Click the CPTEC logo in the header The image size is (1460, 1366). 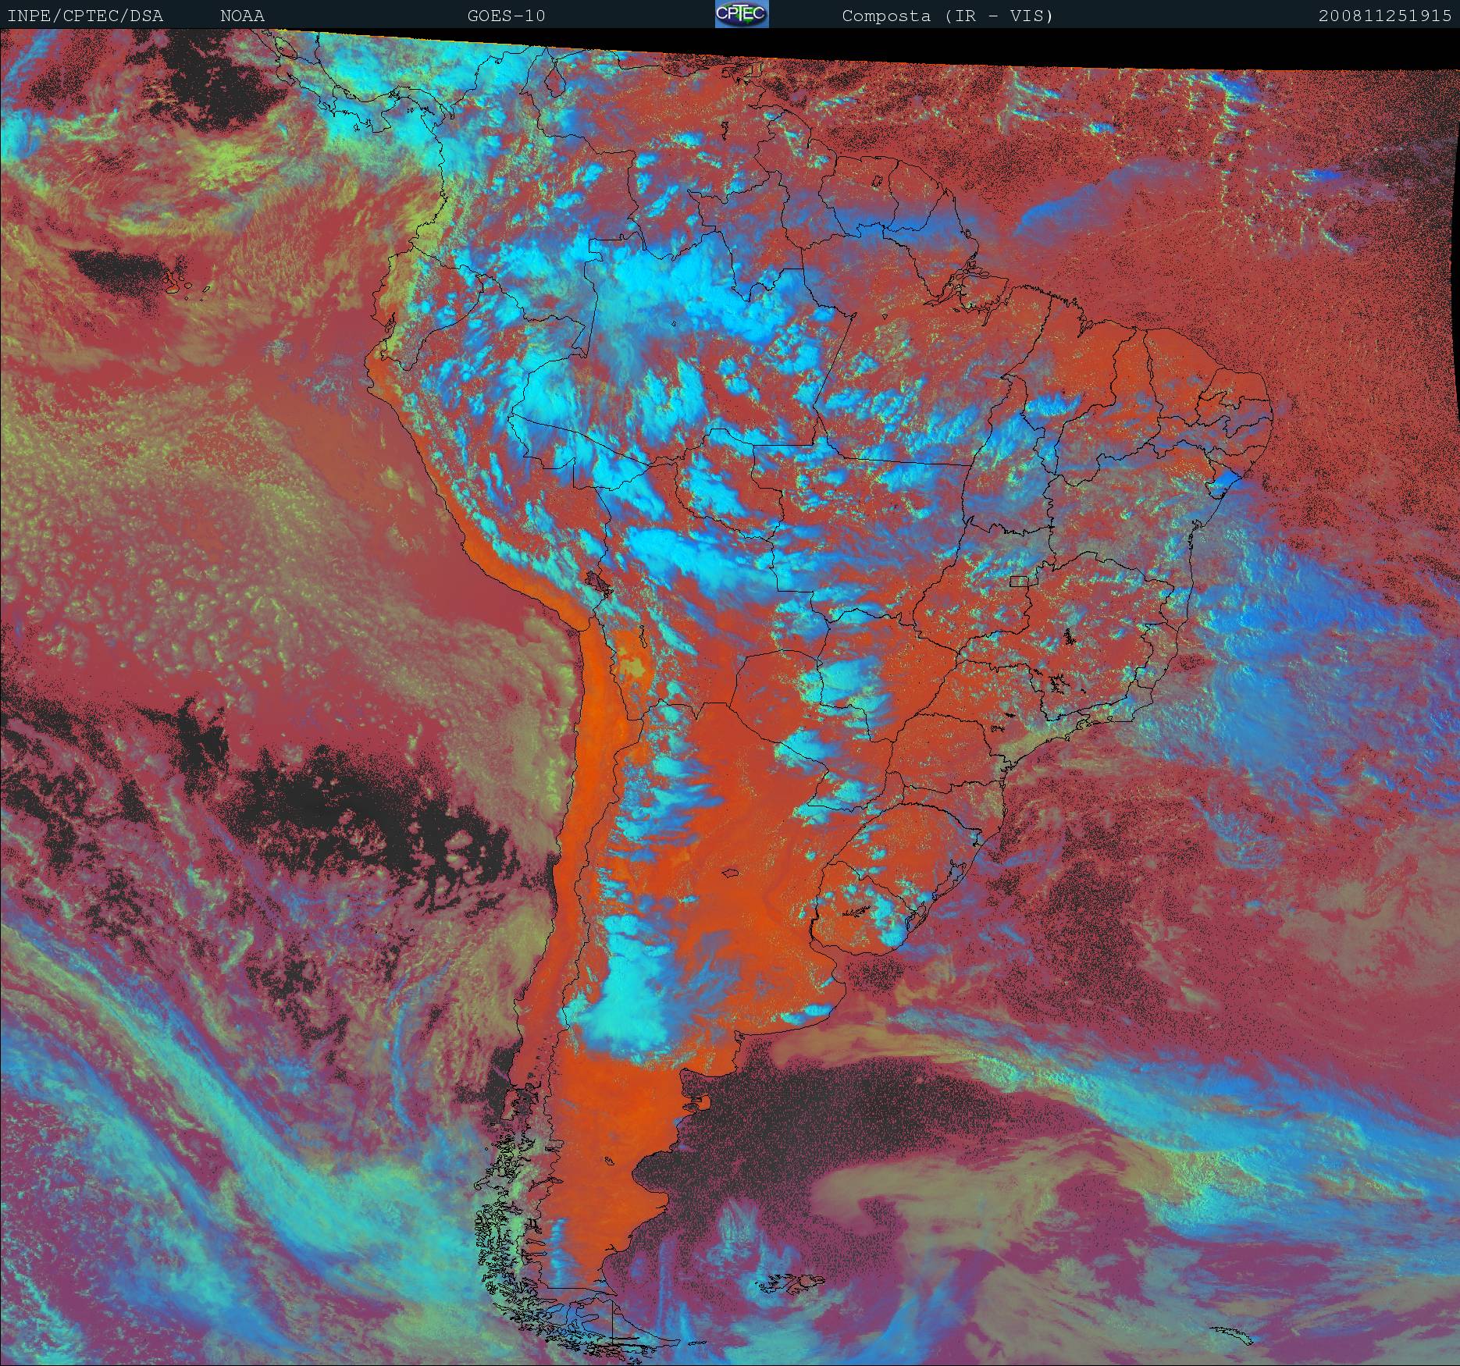(x=741, y=15)
